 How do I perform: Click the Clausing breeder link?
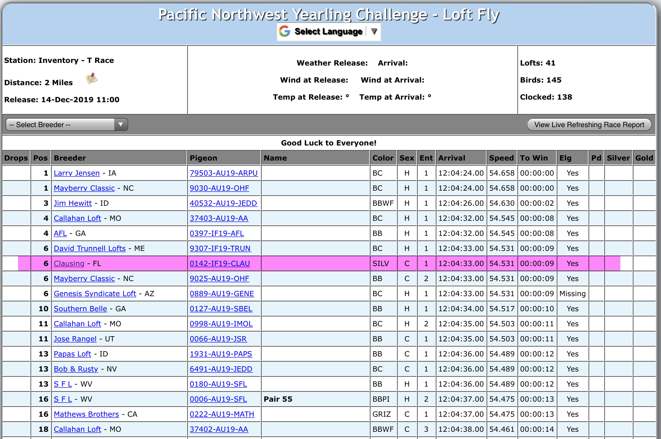[69, 263]
